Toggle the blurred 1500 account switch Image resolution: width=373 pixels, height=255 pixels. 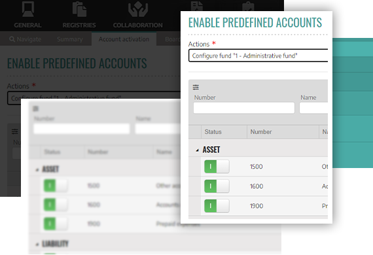click(56, 186)
